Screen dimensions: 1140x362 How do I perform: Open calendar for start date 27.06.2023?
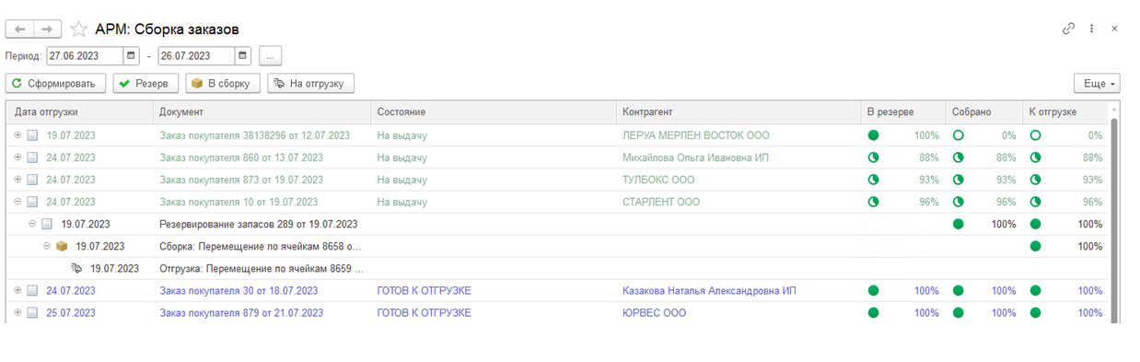(x=131, y=56)
